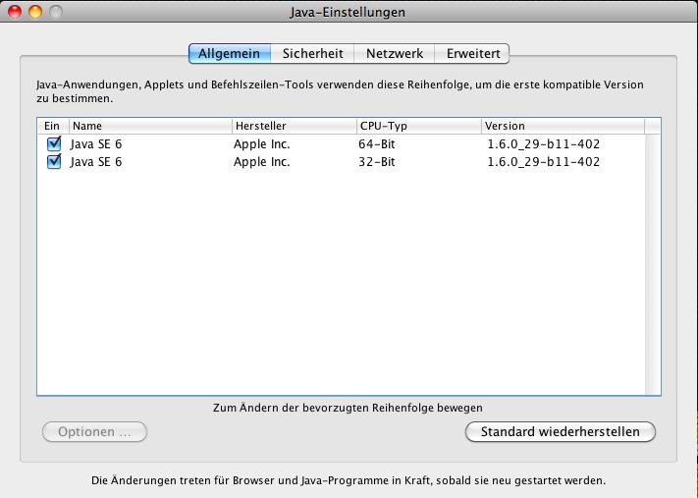Open the Erweitert tab
This screenshot has width=698, height=498.
point(472,53)
